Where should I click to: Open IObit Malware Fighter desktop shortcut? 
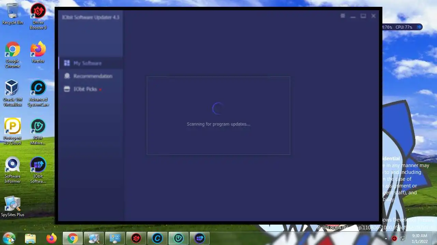coord(38,132)
